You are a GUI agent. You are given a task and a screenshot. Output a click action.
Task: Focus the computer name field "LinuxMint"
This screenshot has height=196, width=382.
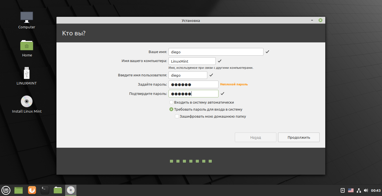(x=192, y=61)
